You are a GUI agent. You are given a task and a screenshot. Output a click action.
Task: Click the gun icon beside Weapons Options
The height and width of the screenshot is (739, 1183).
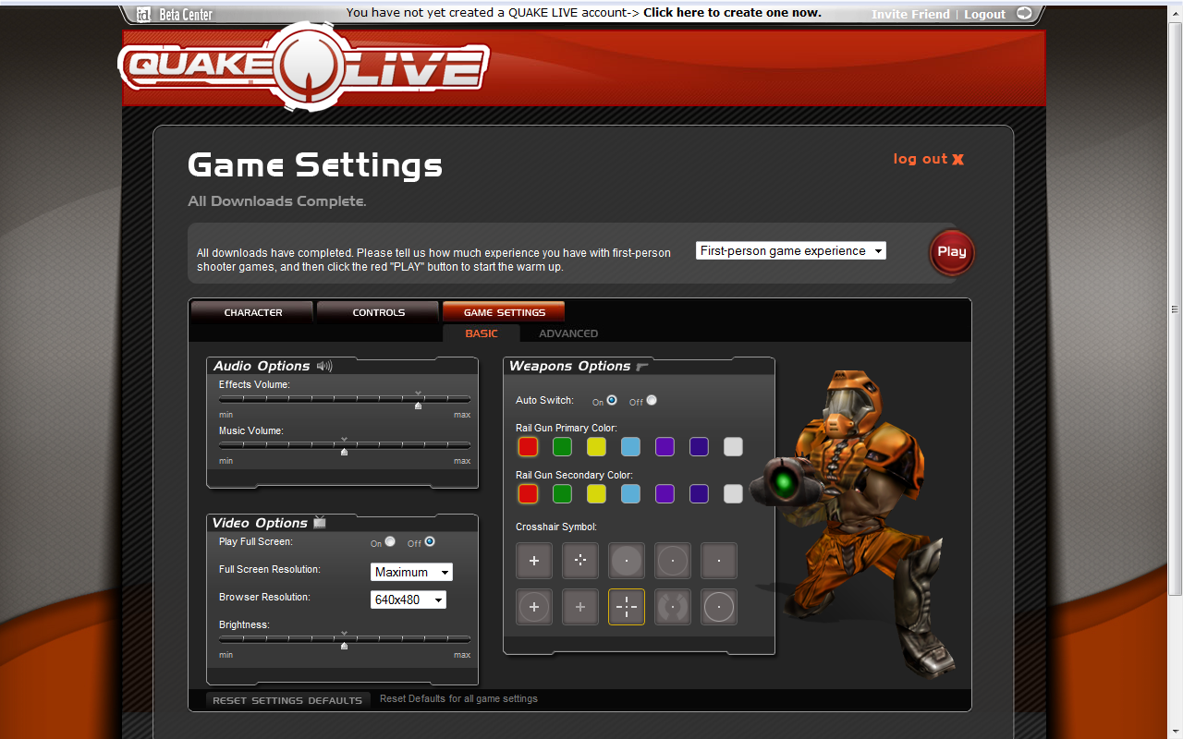point(643,367)
